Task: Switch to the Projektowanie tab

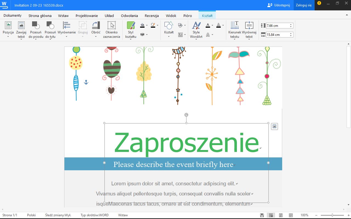Action: 87,16
